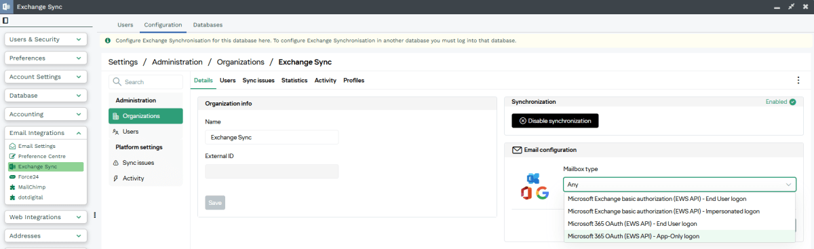Select Force24 integration icon

coord(12,176)
